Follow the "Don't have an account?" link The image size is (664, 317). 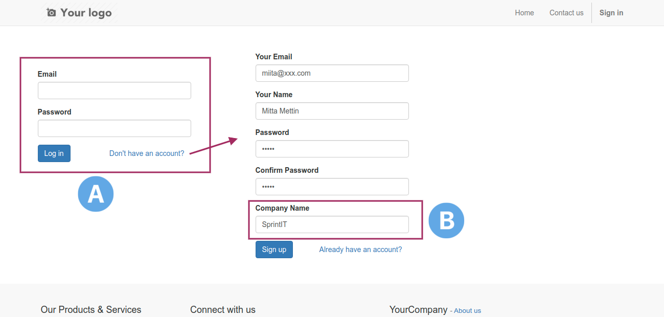[x=147, y=153]
